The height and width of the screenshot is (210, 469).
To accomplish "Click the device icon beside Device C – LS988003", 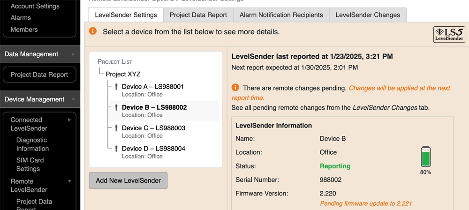I will tap(116, 128).
